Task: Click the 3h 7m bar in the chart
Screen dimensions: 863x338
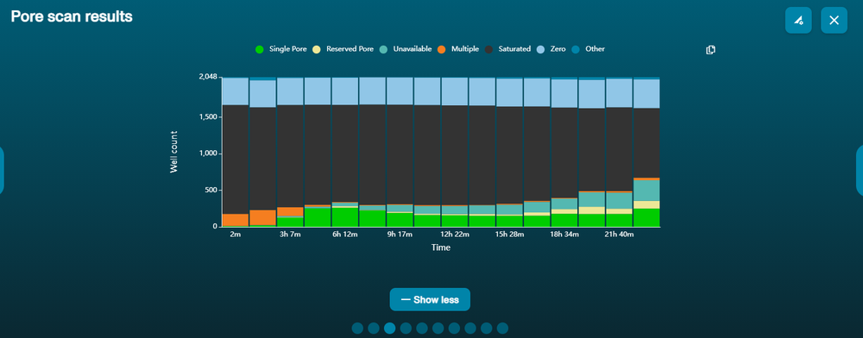Action: coord(290,153)
